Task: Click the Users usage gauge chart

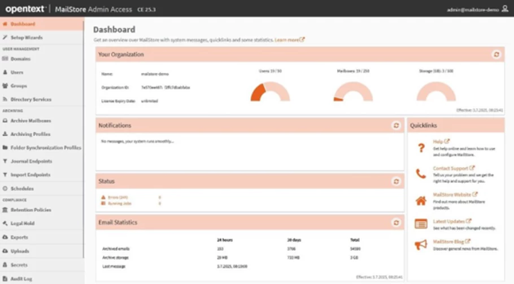Action: [x=270, y=92]
